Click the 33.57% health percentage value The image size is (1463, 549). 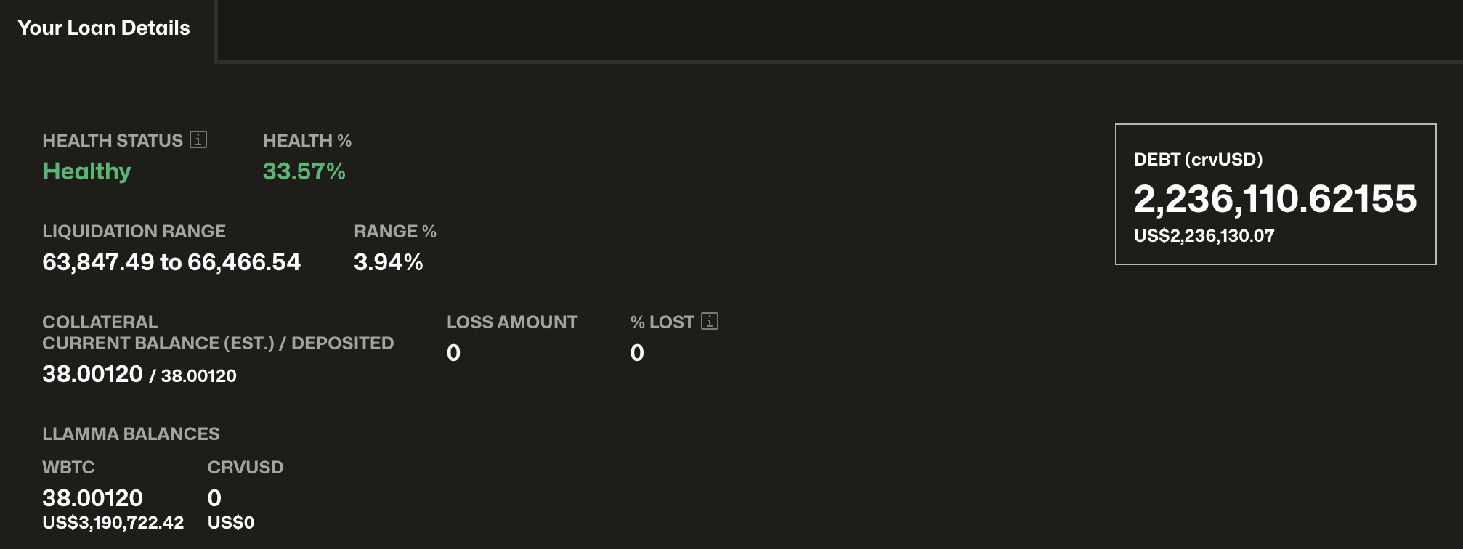pyautogui.click(x=304, y=171)
